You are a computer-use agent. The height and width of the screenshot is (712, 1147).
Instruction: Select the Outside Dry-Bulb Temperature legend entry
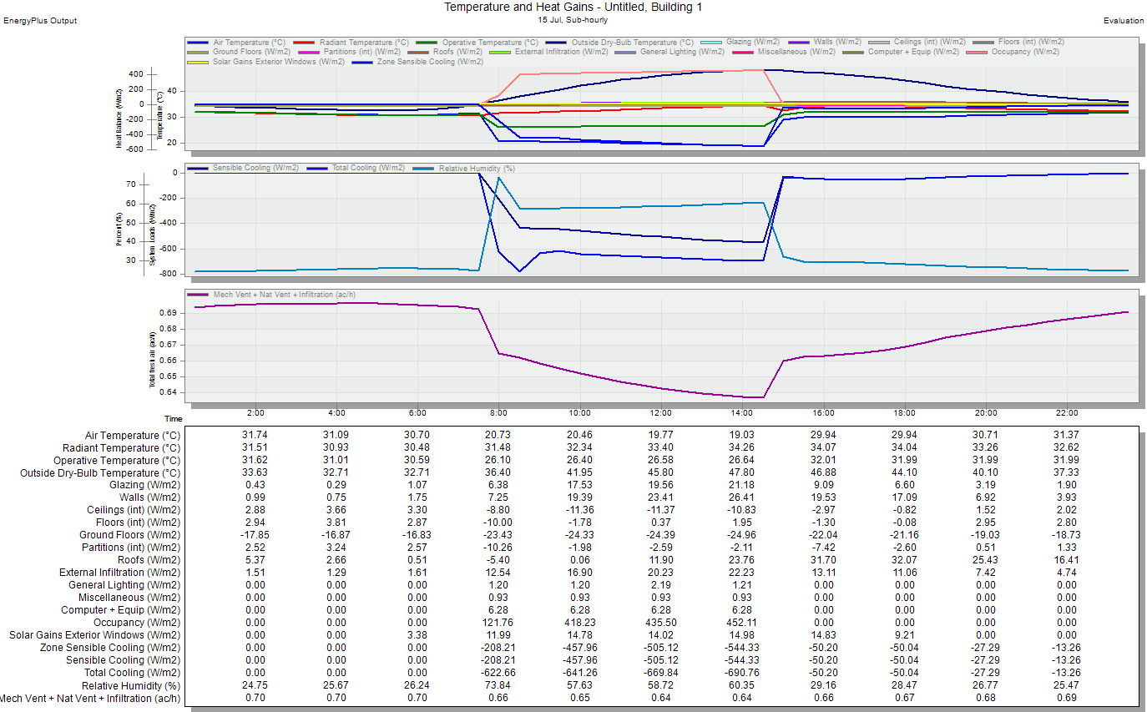[618, 42]
